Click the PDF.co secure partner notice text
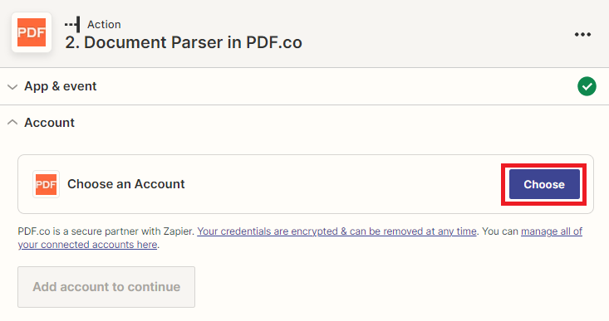This screenshot has width=609, height=321. click(106, 231)
